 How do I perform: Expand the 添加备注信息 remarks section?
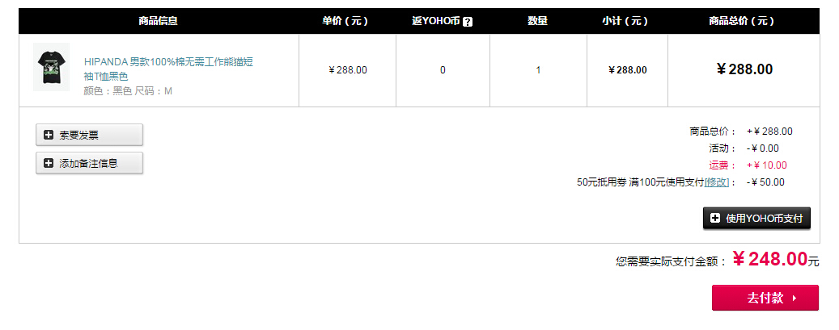point(89,163)
